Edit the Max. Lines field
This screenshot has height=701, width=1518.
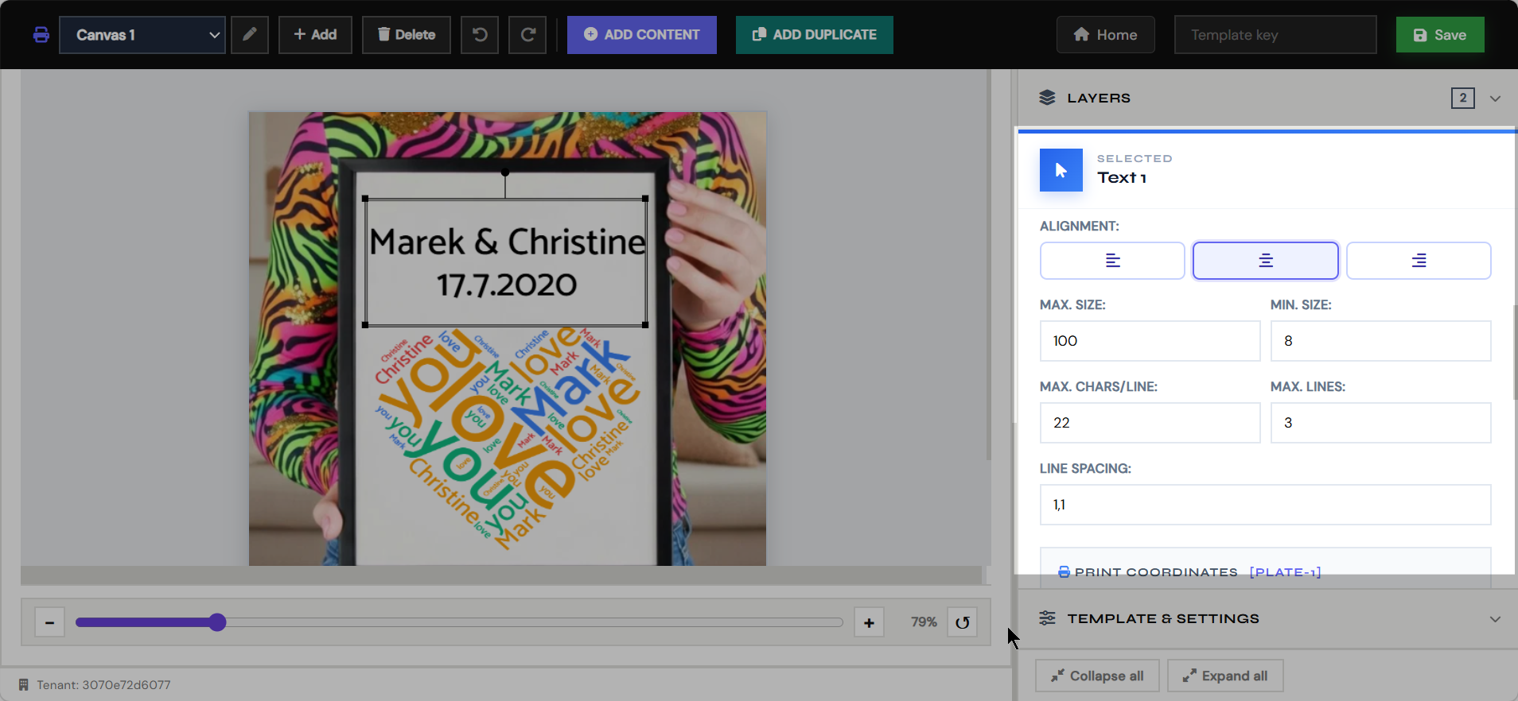[1381, 423]
